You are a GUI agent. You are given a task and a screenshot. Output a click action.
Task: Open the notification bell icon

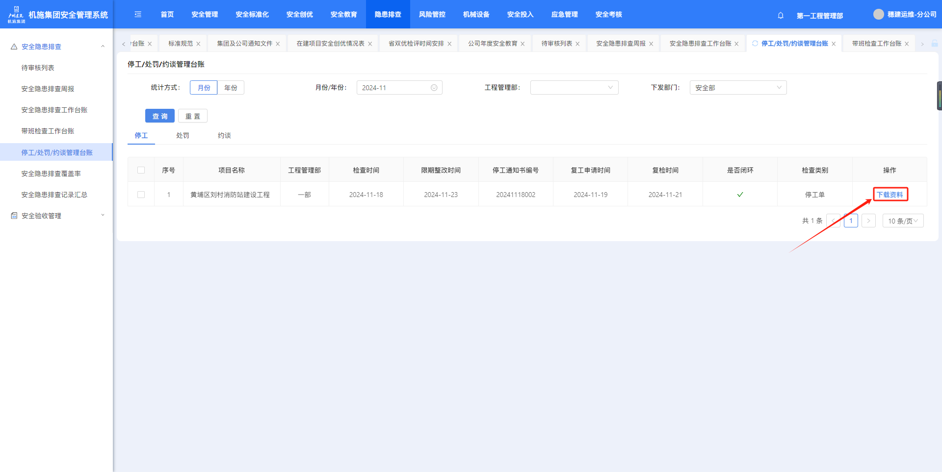781,15
